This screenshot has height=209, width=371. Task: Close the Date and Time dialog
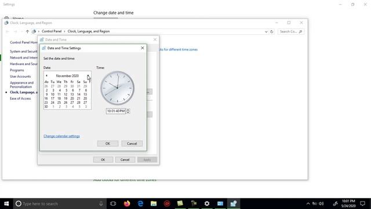155,39
